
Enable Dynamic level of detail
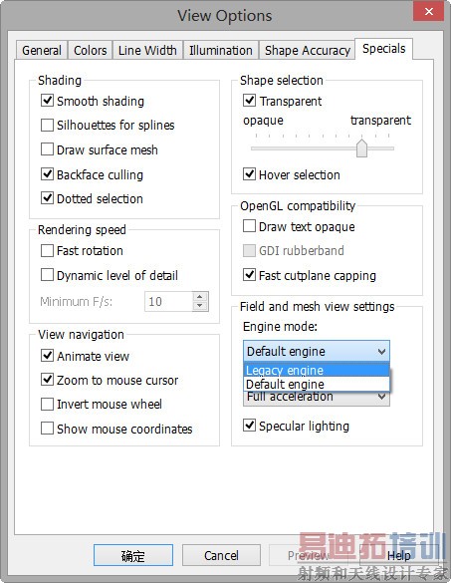pyautogui.click(x=47, y=275)
